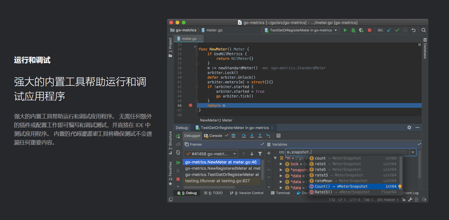This screenshot has height=220, width=449.
Task: Click the watches glasses icon
Action: pyautogui.click(x=281, y=152)
